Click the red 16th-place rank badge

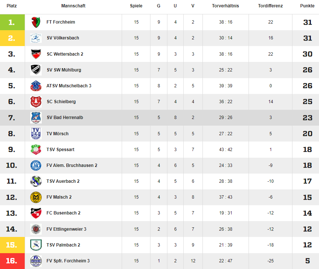(x=12, y=261)
